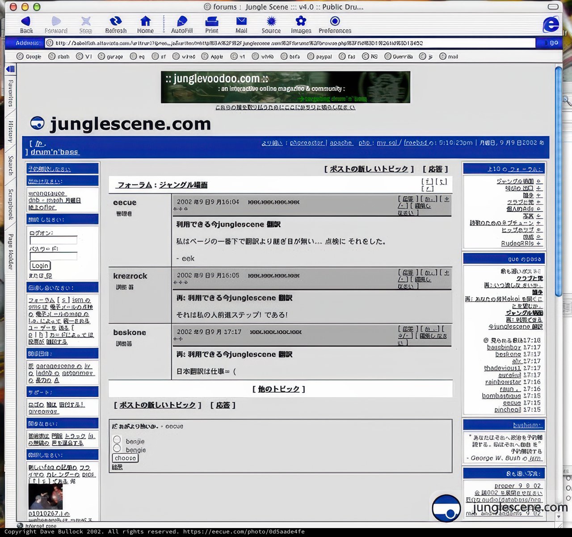This screenshot has width=572, height=537.
Task: Open the Favorites side tab
Action: click(11, 93)
